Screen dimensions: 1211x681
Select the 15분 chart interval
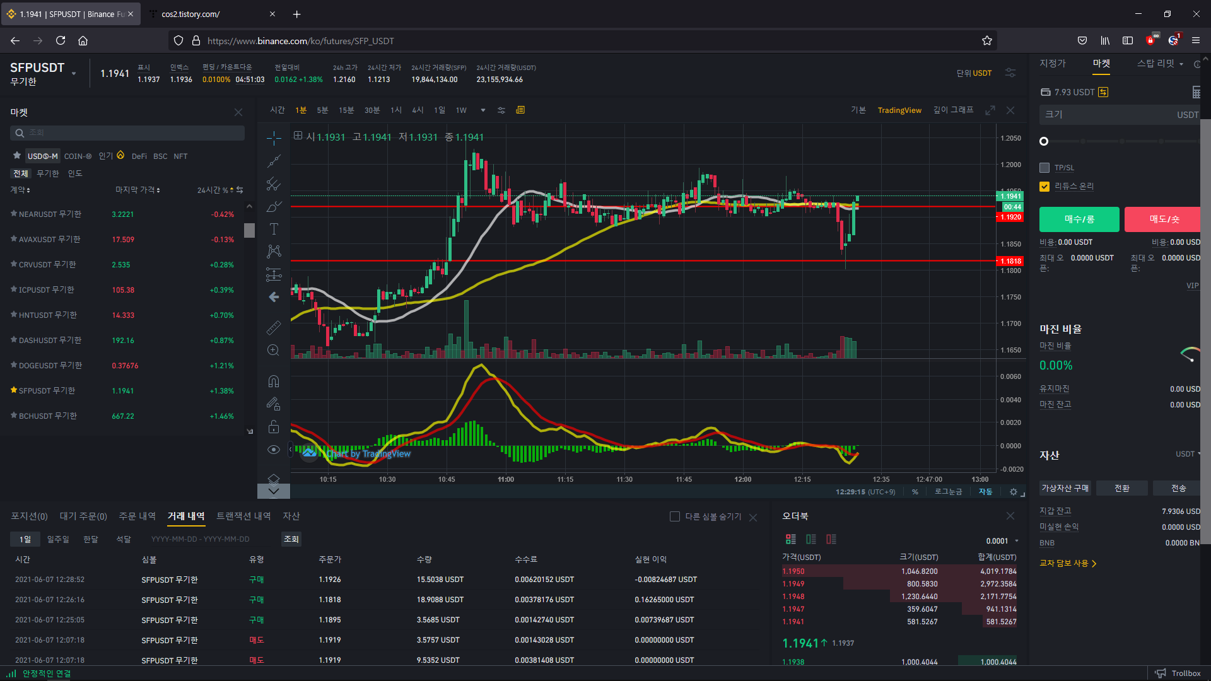click(x=346, y=110)
